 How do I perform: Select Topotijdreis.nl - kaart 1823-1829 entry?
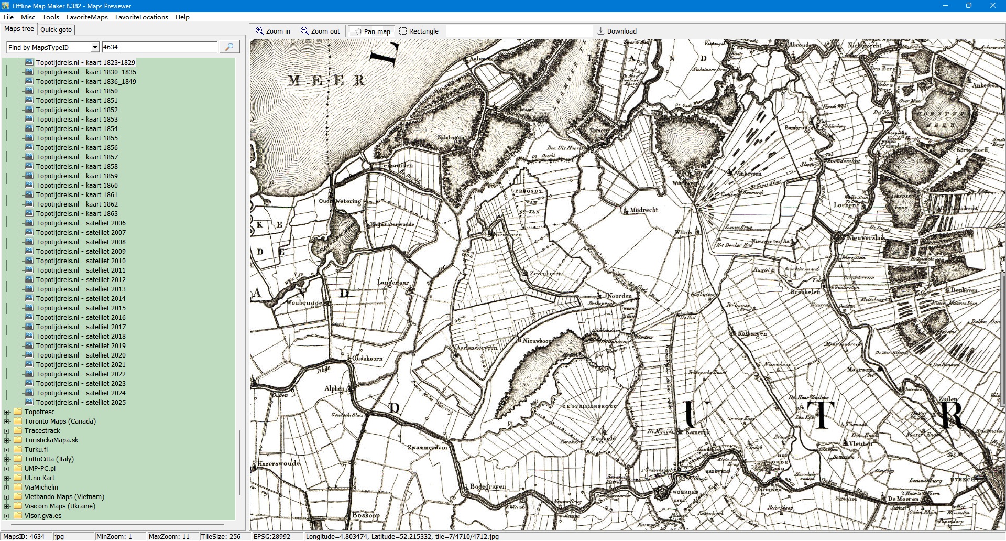click(x=85, y=62)
